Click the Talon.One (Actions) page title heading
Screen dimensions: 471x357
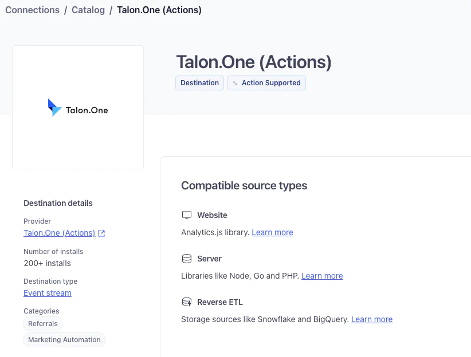pos(254,62)
